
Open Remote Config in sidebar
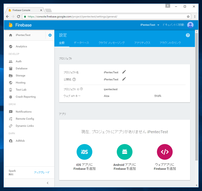tap(25, 119)
